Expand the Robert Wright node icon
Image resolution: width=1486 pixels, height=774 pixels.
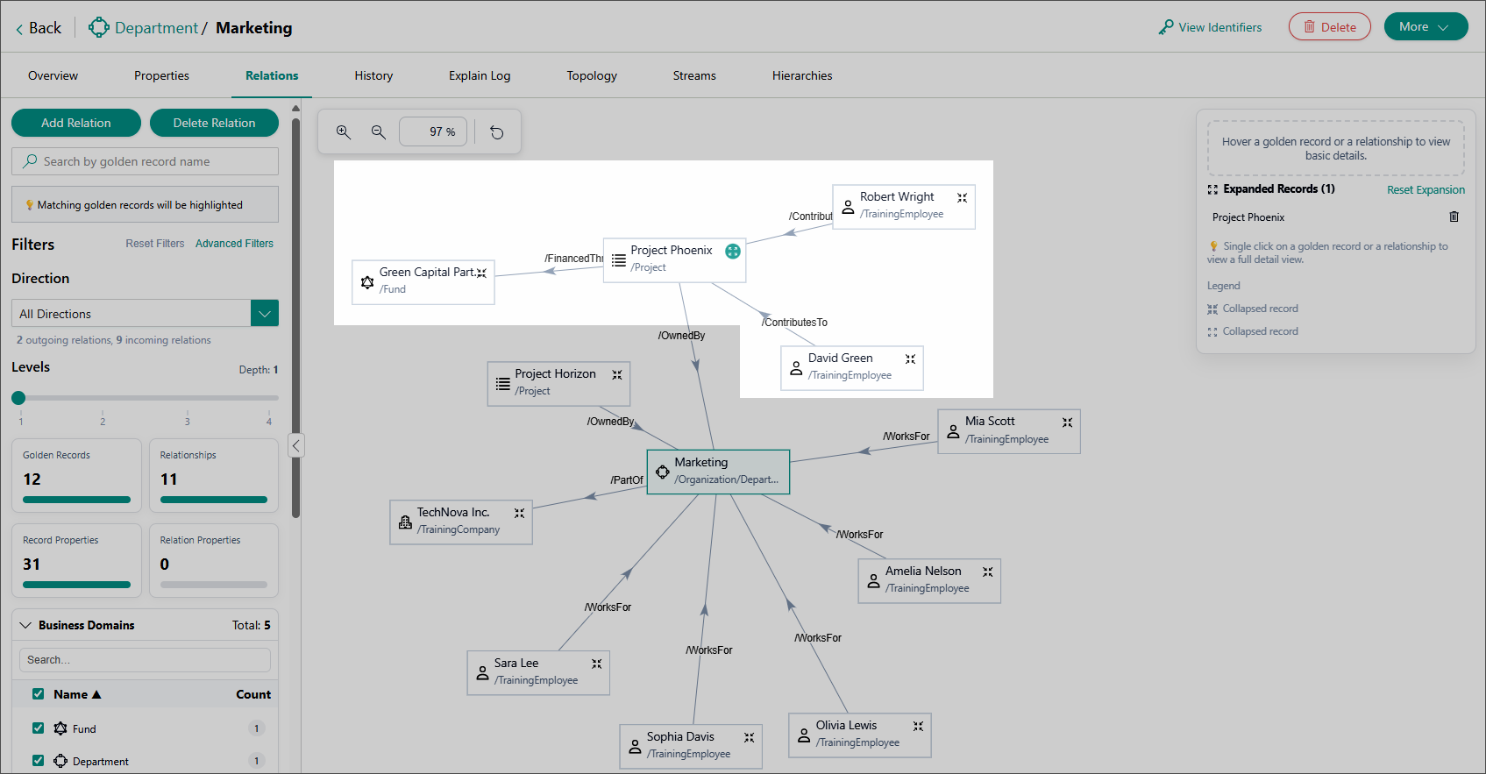(962, 198)
